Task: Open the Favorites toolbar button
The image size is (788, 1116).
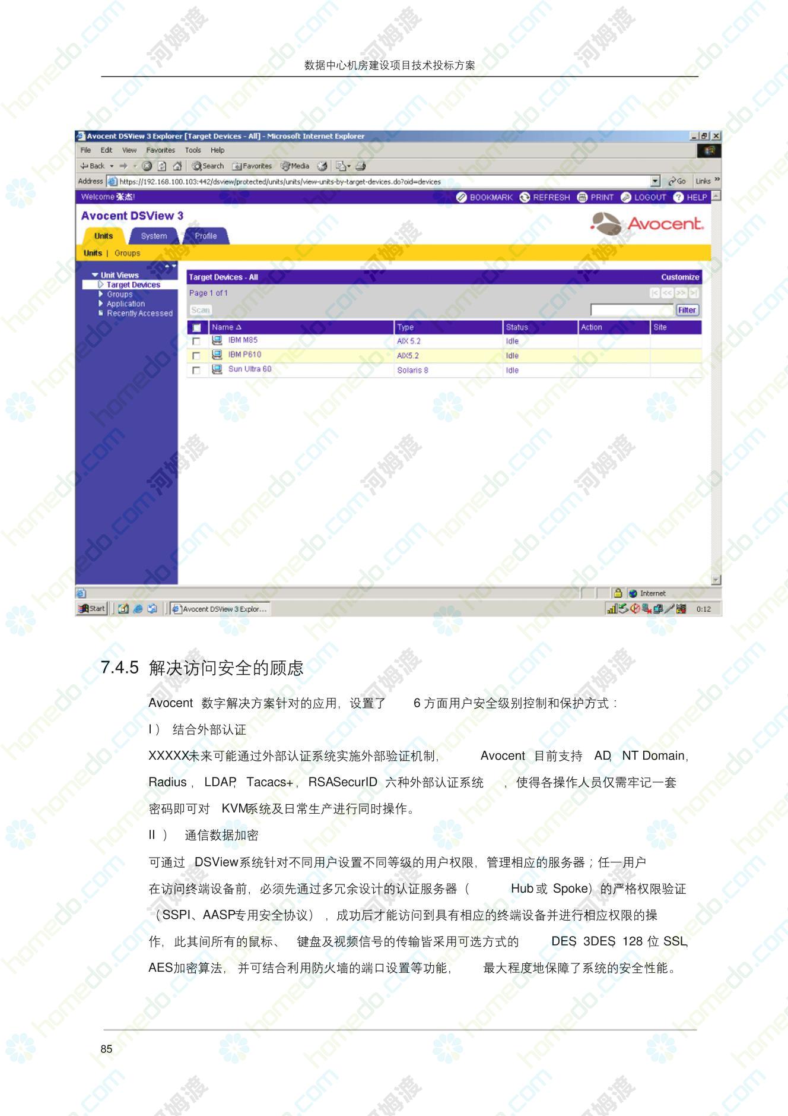Action: [252, 166]
